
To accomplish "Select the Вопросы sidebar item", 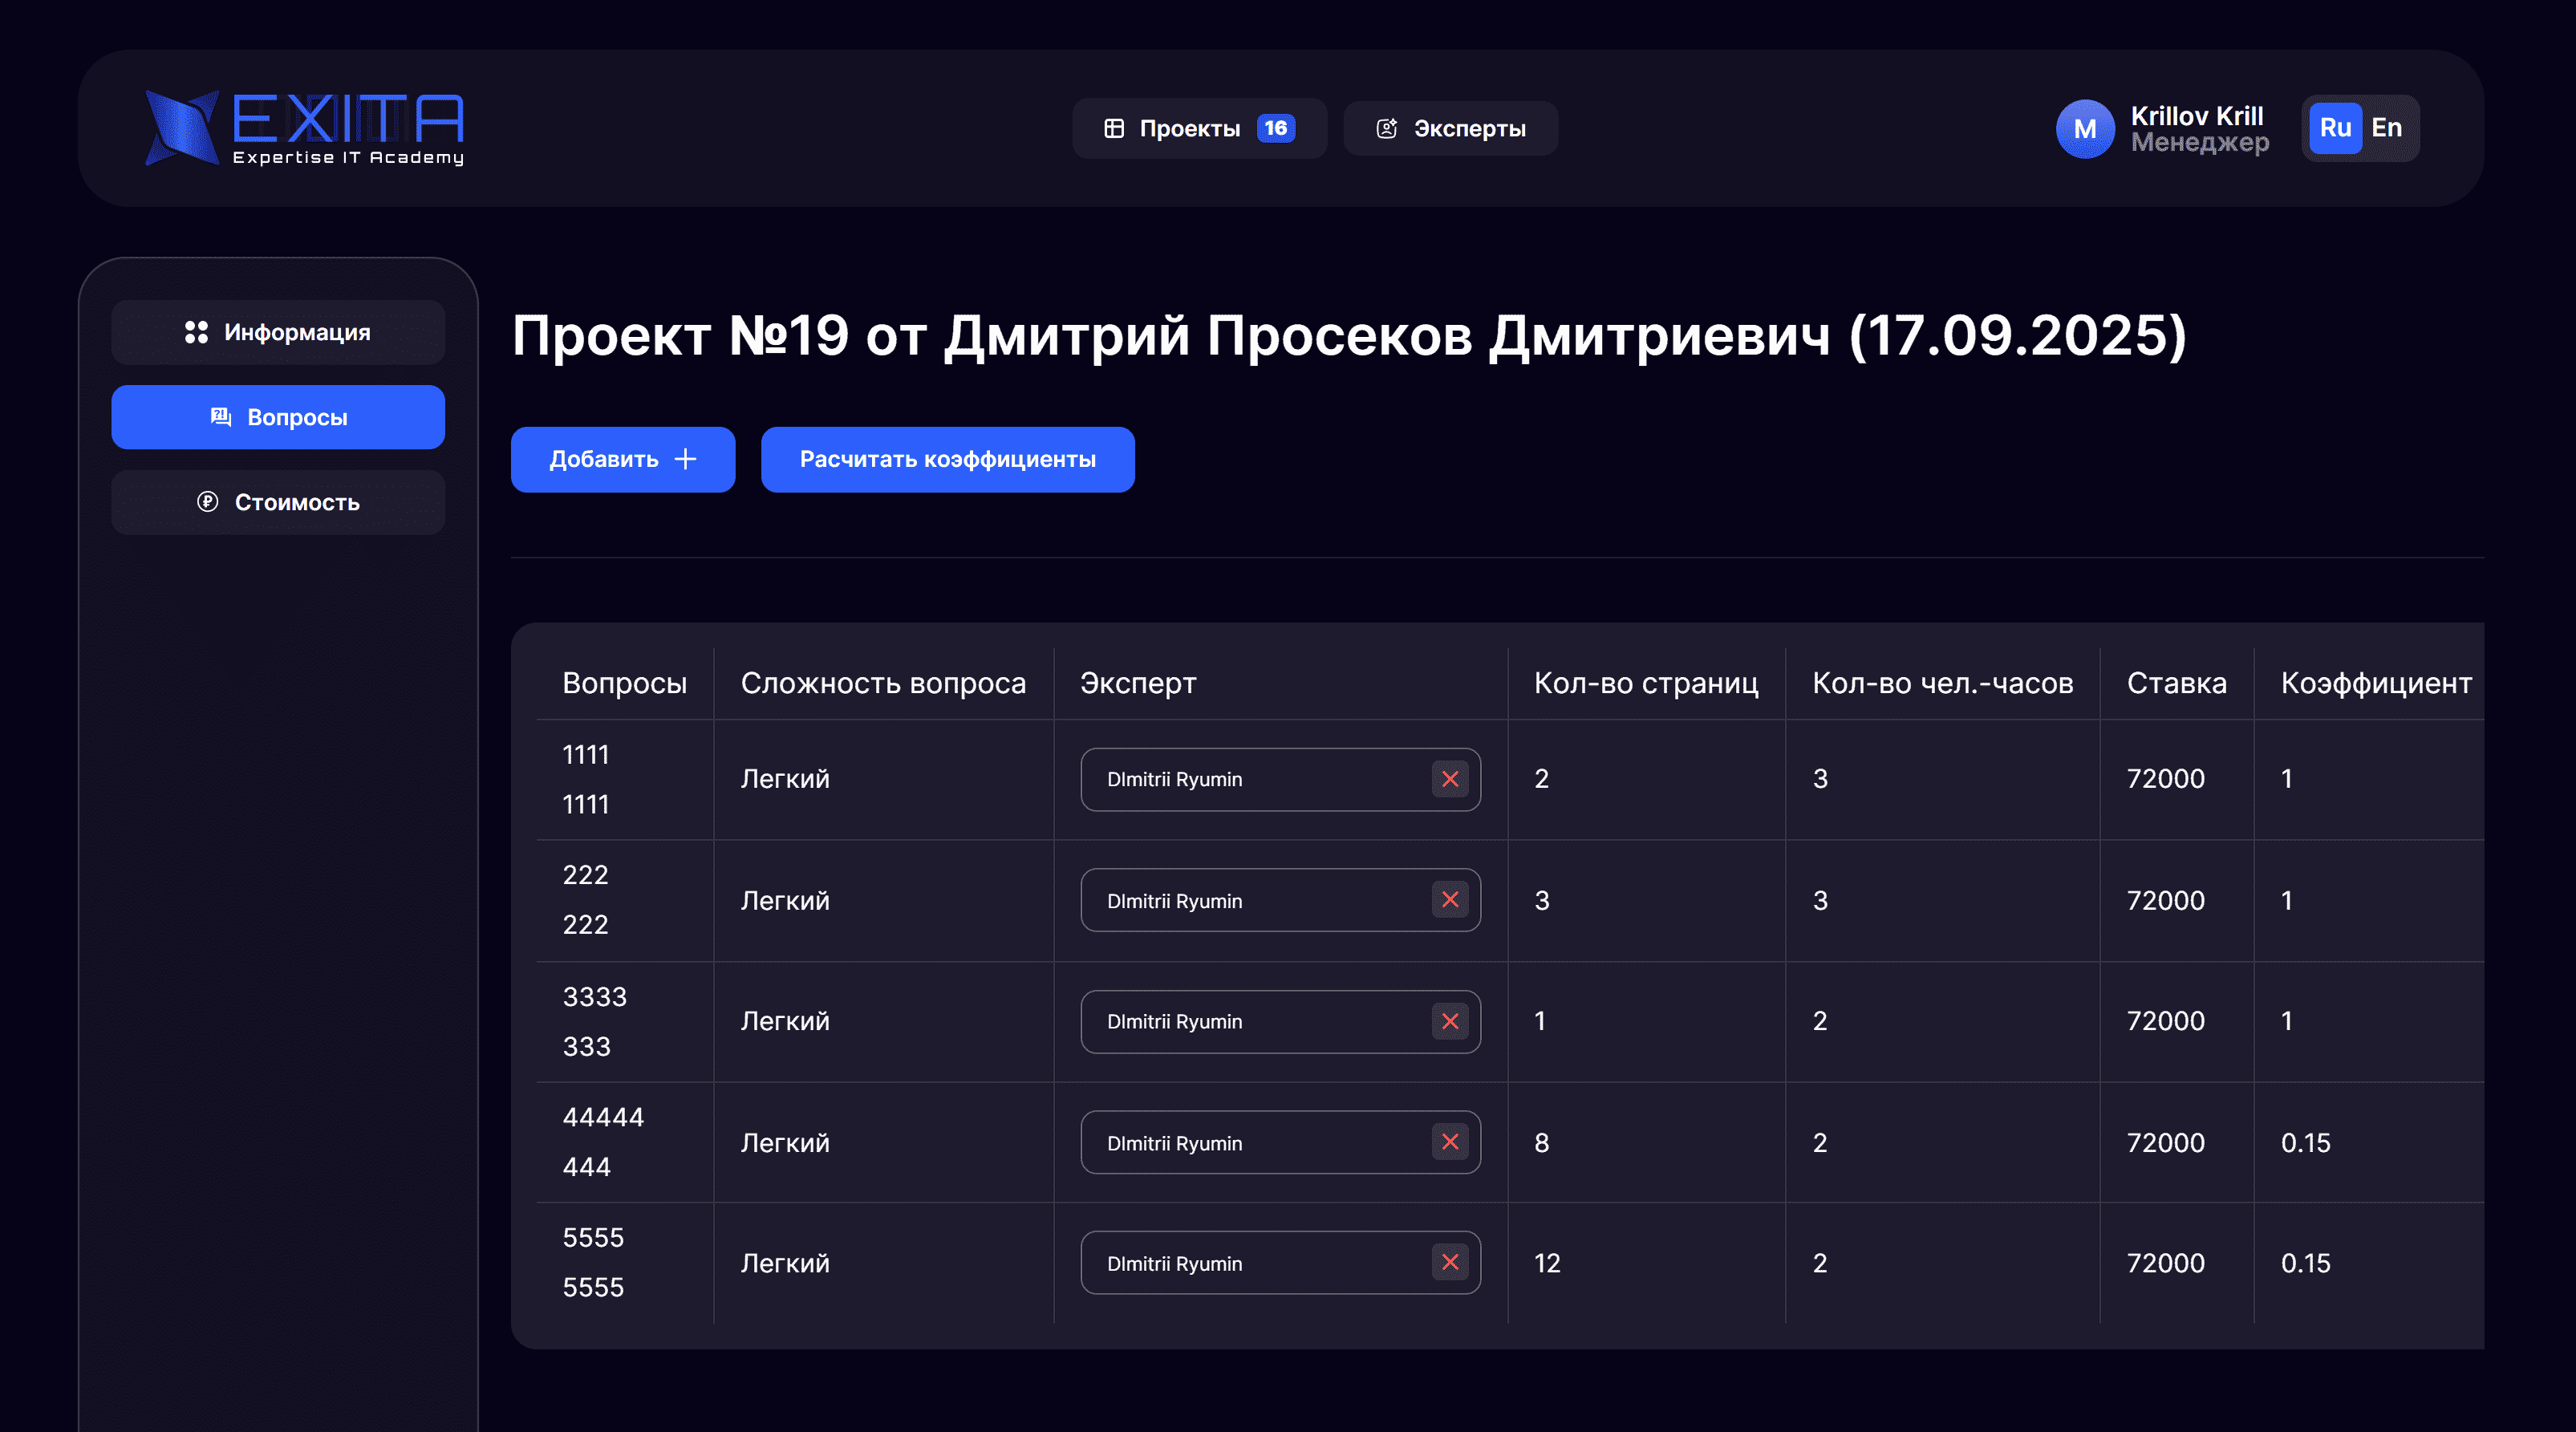I will point(278,417).
